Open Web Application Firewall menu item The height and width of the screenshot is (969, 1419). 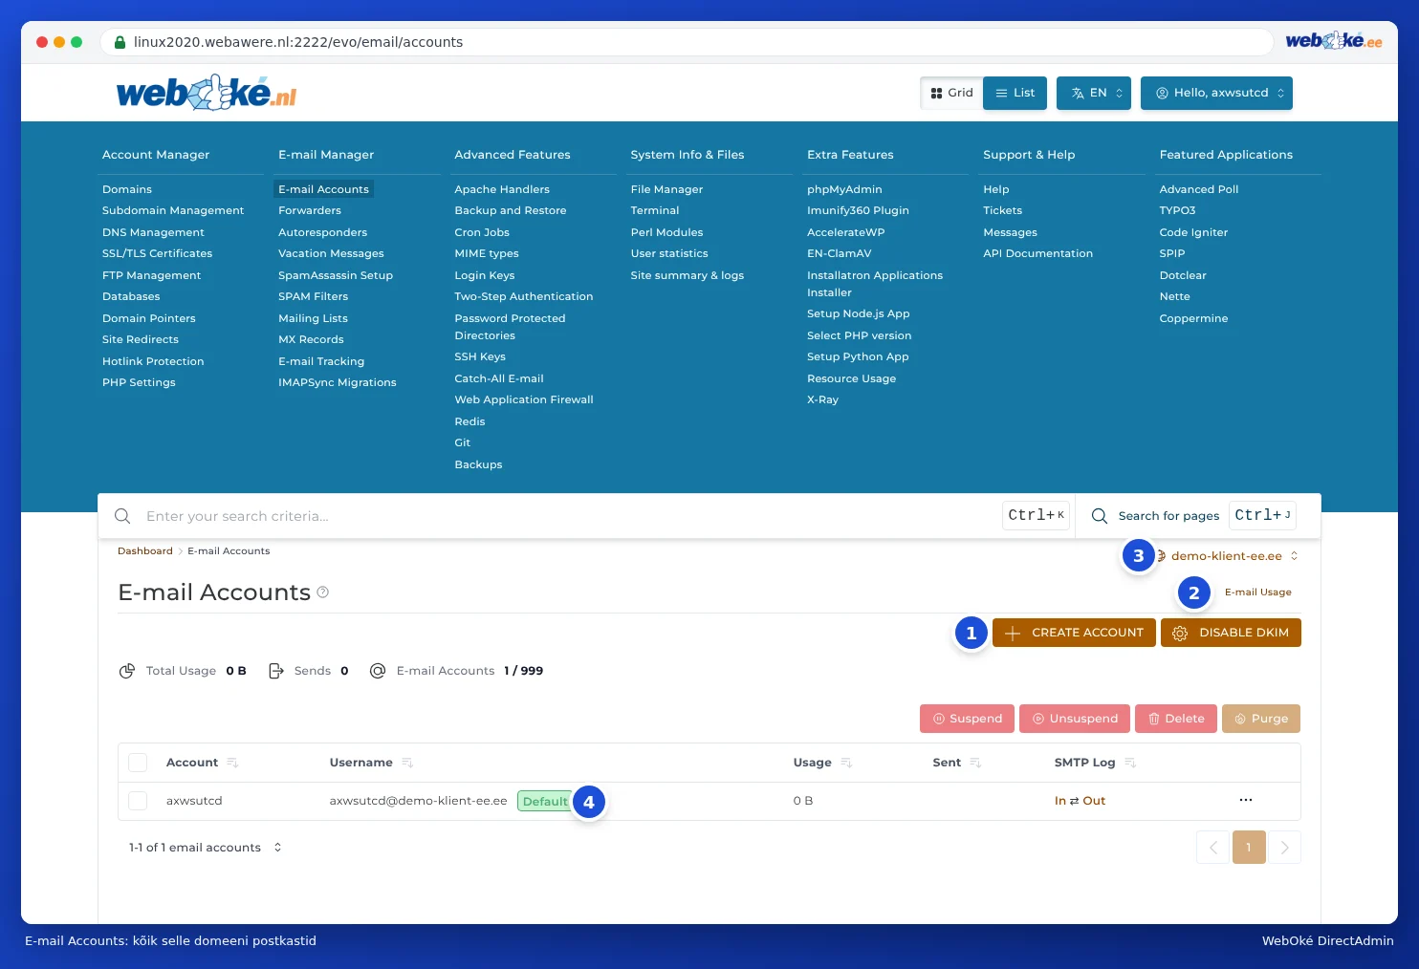[x=524, y=399]
